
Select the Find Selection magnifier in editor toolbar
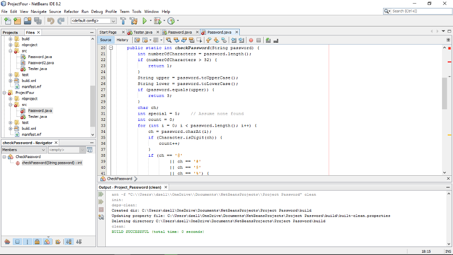169,40
